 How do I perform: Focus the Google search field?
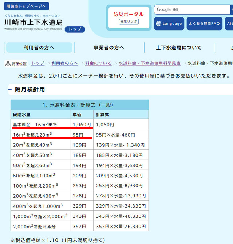192,9
